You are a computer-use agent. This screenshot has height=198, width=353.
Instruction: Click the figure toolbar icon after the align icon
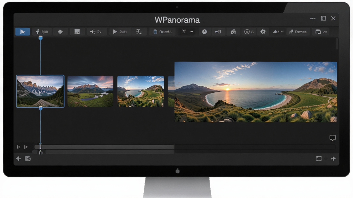tap(233, 32)
